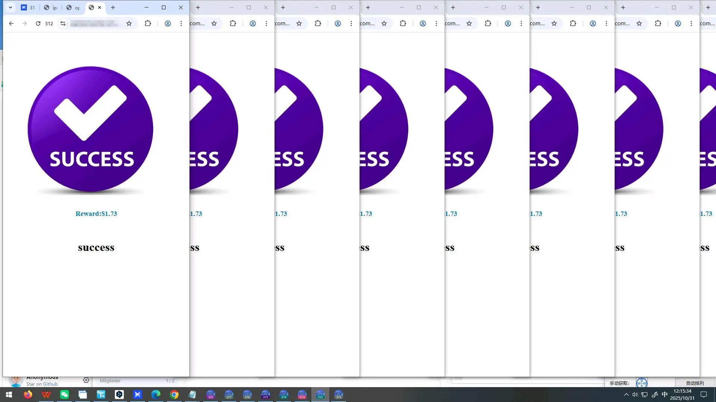Image resolution: width=716 pixels, height=402 pixels.
Task: Toggle the Chinese IME language indicator
Action: pos(665,395)
